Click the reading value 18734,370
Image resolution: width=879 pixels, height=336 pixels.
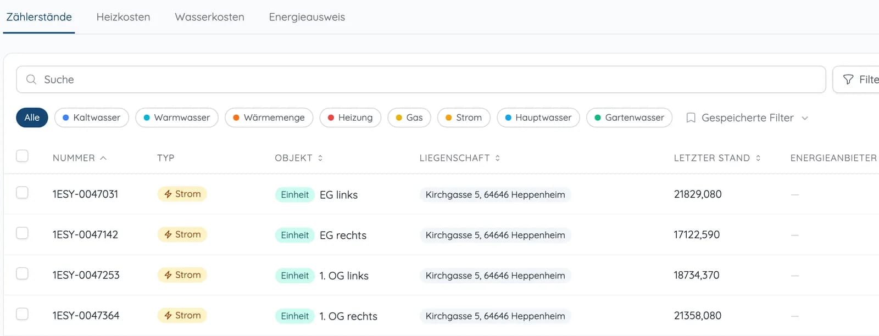[x=697, y=275]
